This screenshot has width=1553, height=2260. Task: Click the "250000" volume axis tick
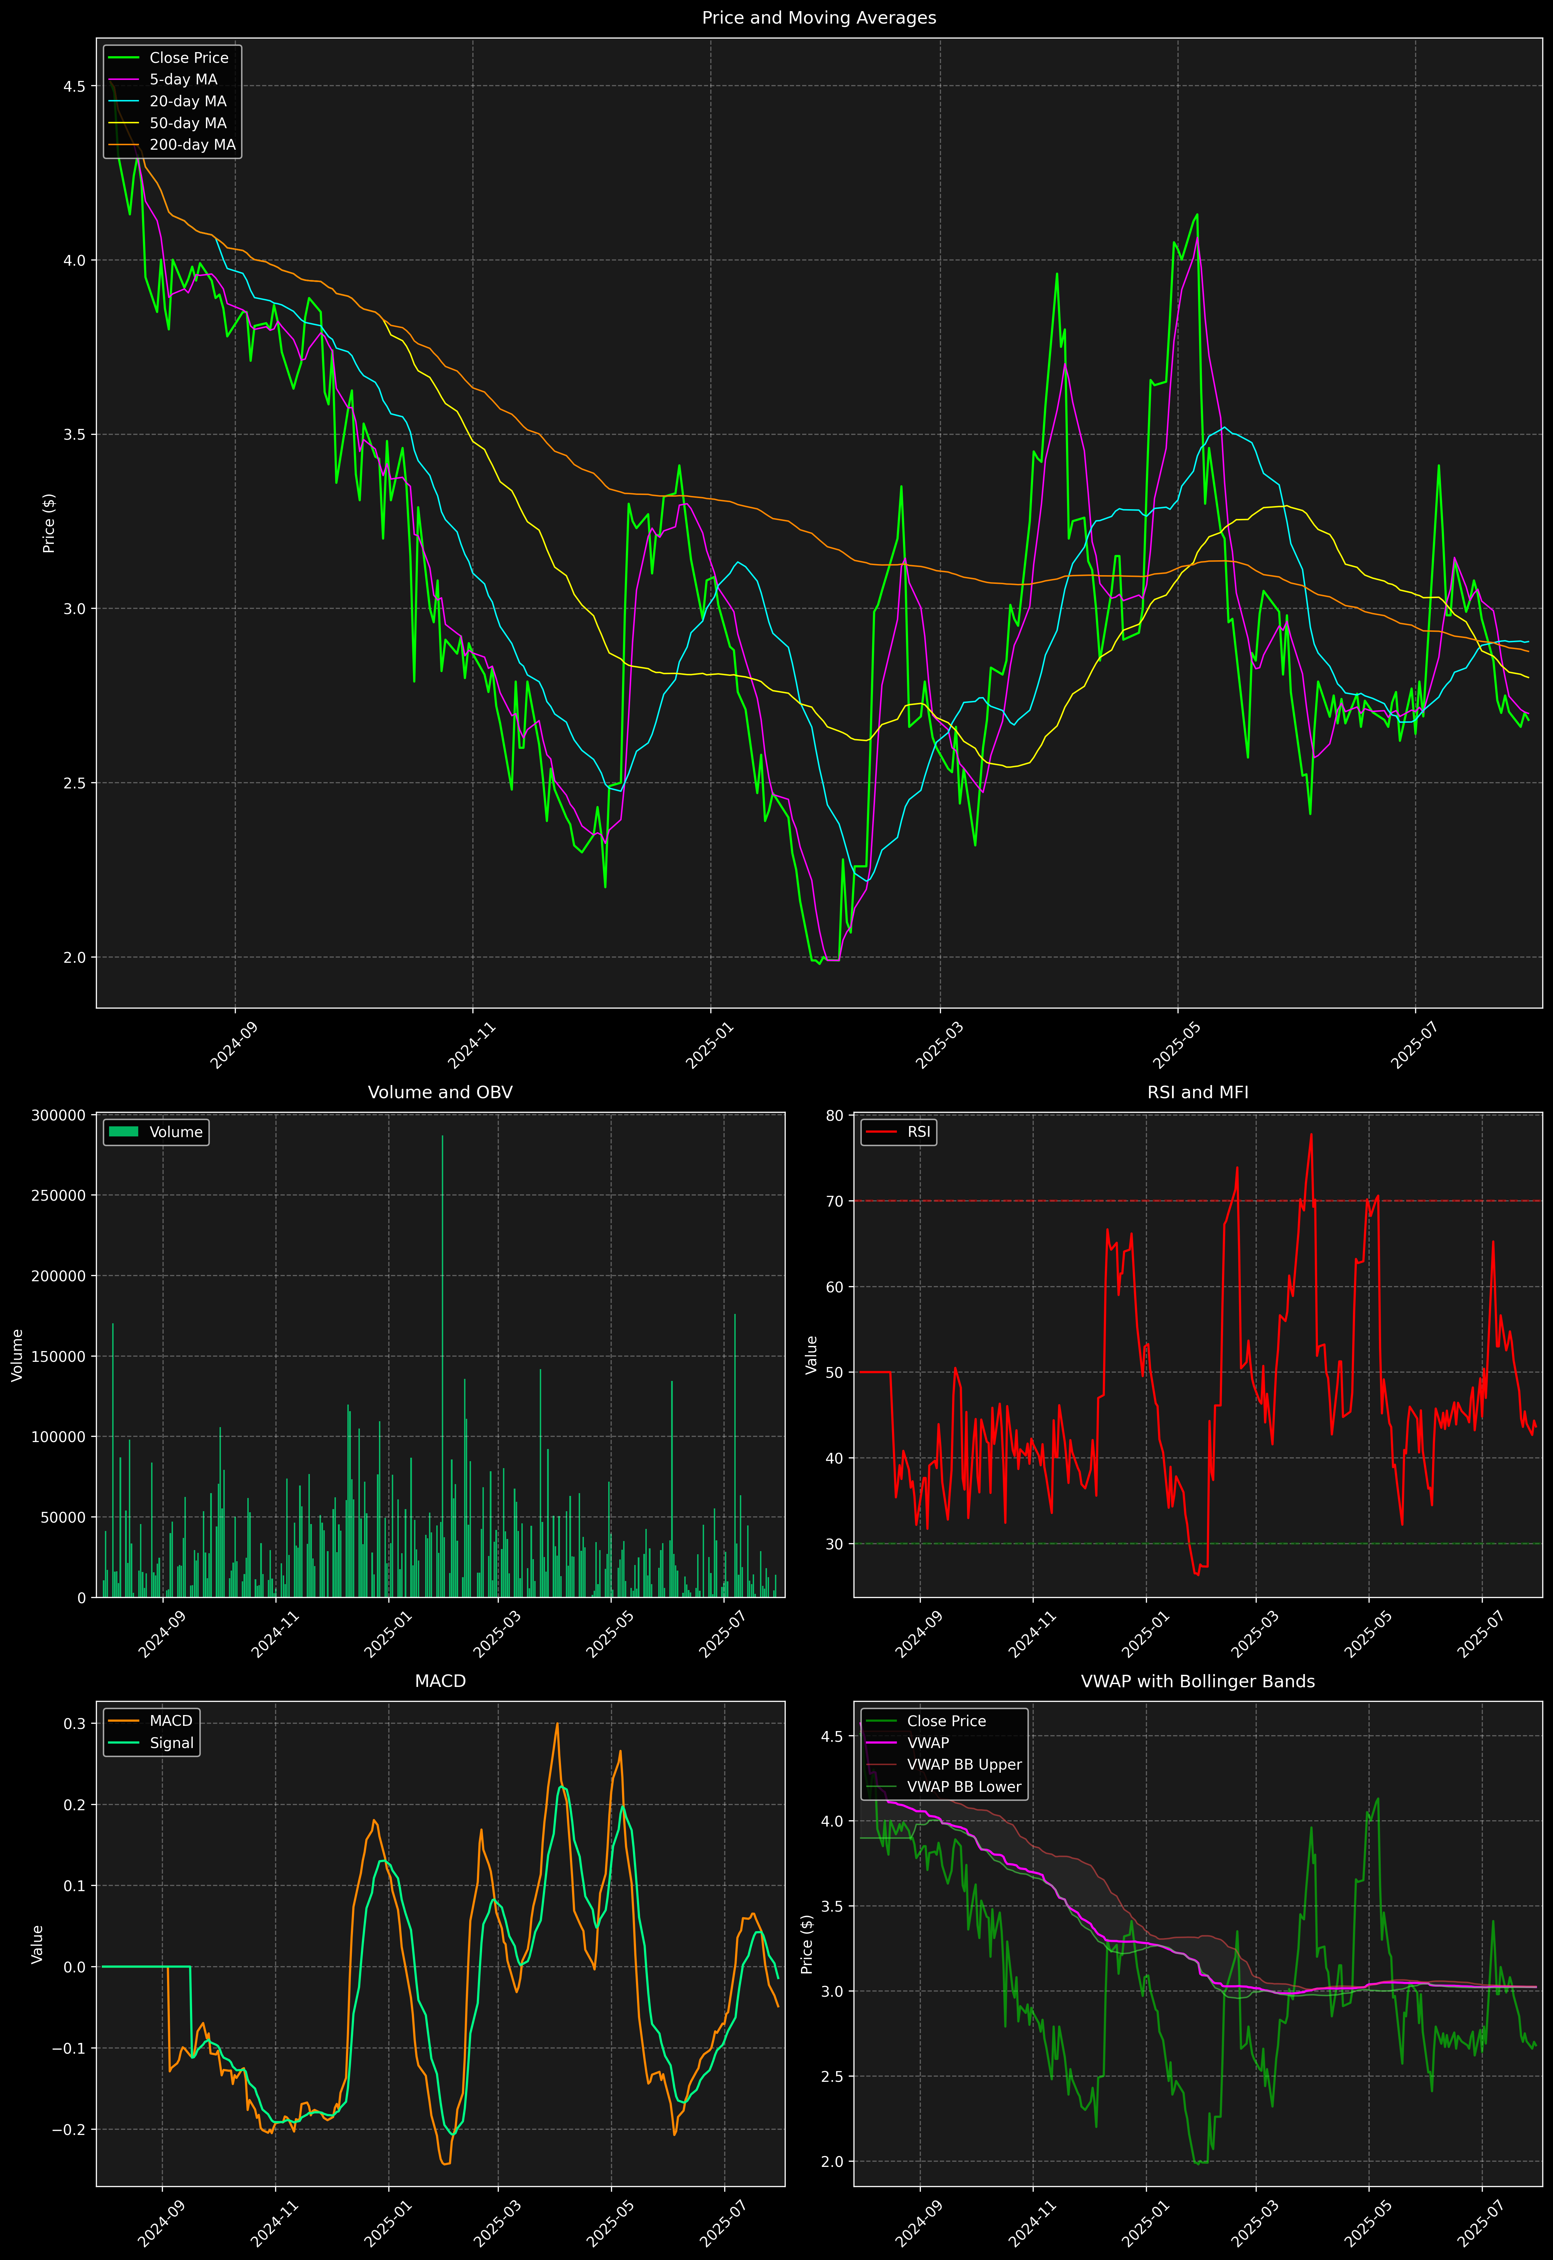point(58,1196)
